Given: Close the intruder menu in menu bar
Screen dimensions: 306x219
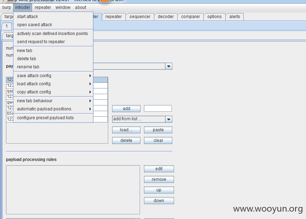Looking at the screenshot, I should point(23,7).
